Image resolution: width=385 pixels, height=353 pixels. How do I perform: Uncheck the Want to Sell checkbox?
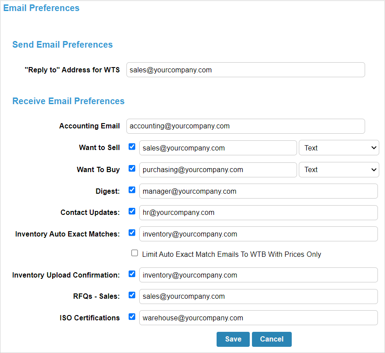click(x=132, y=147)
